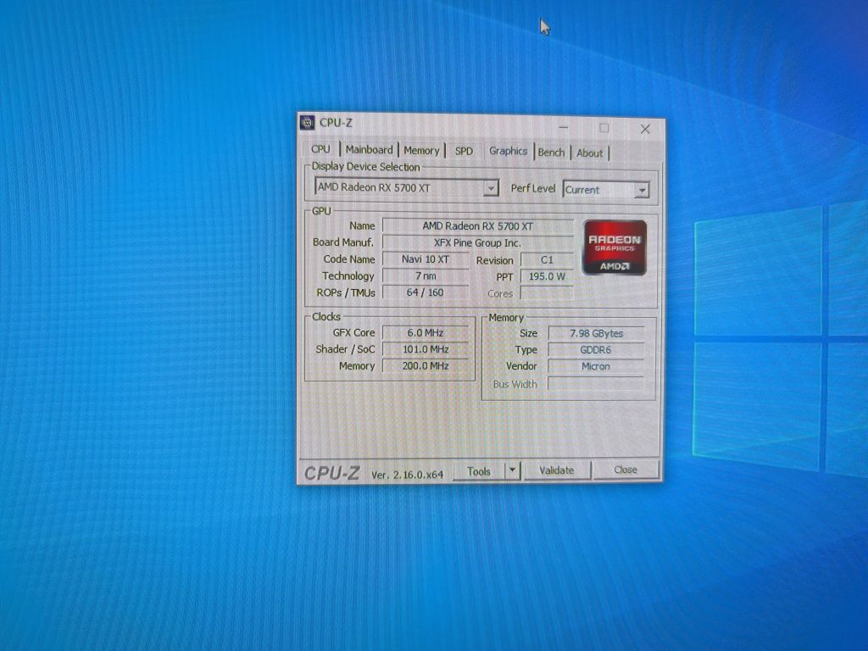The image size is (868, 651).
Task: Click the Technology value 7 nm
Action: point(426,275)
